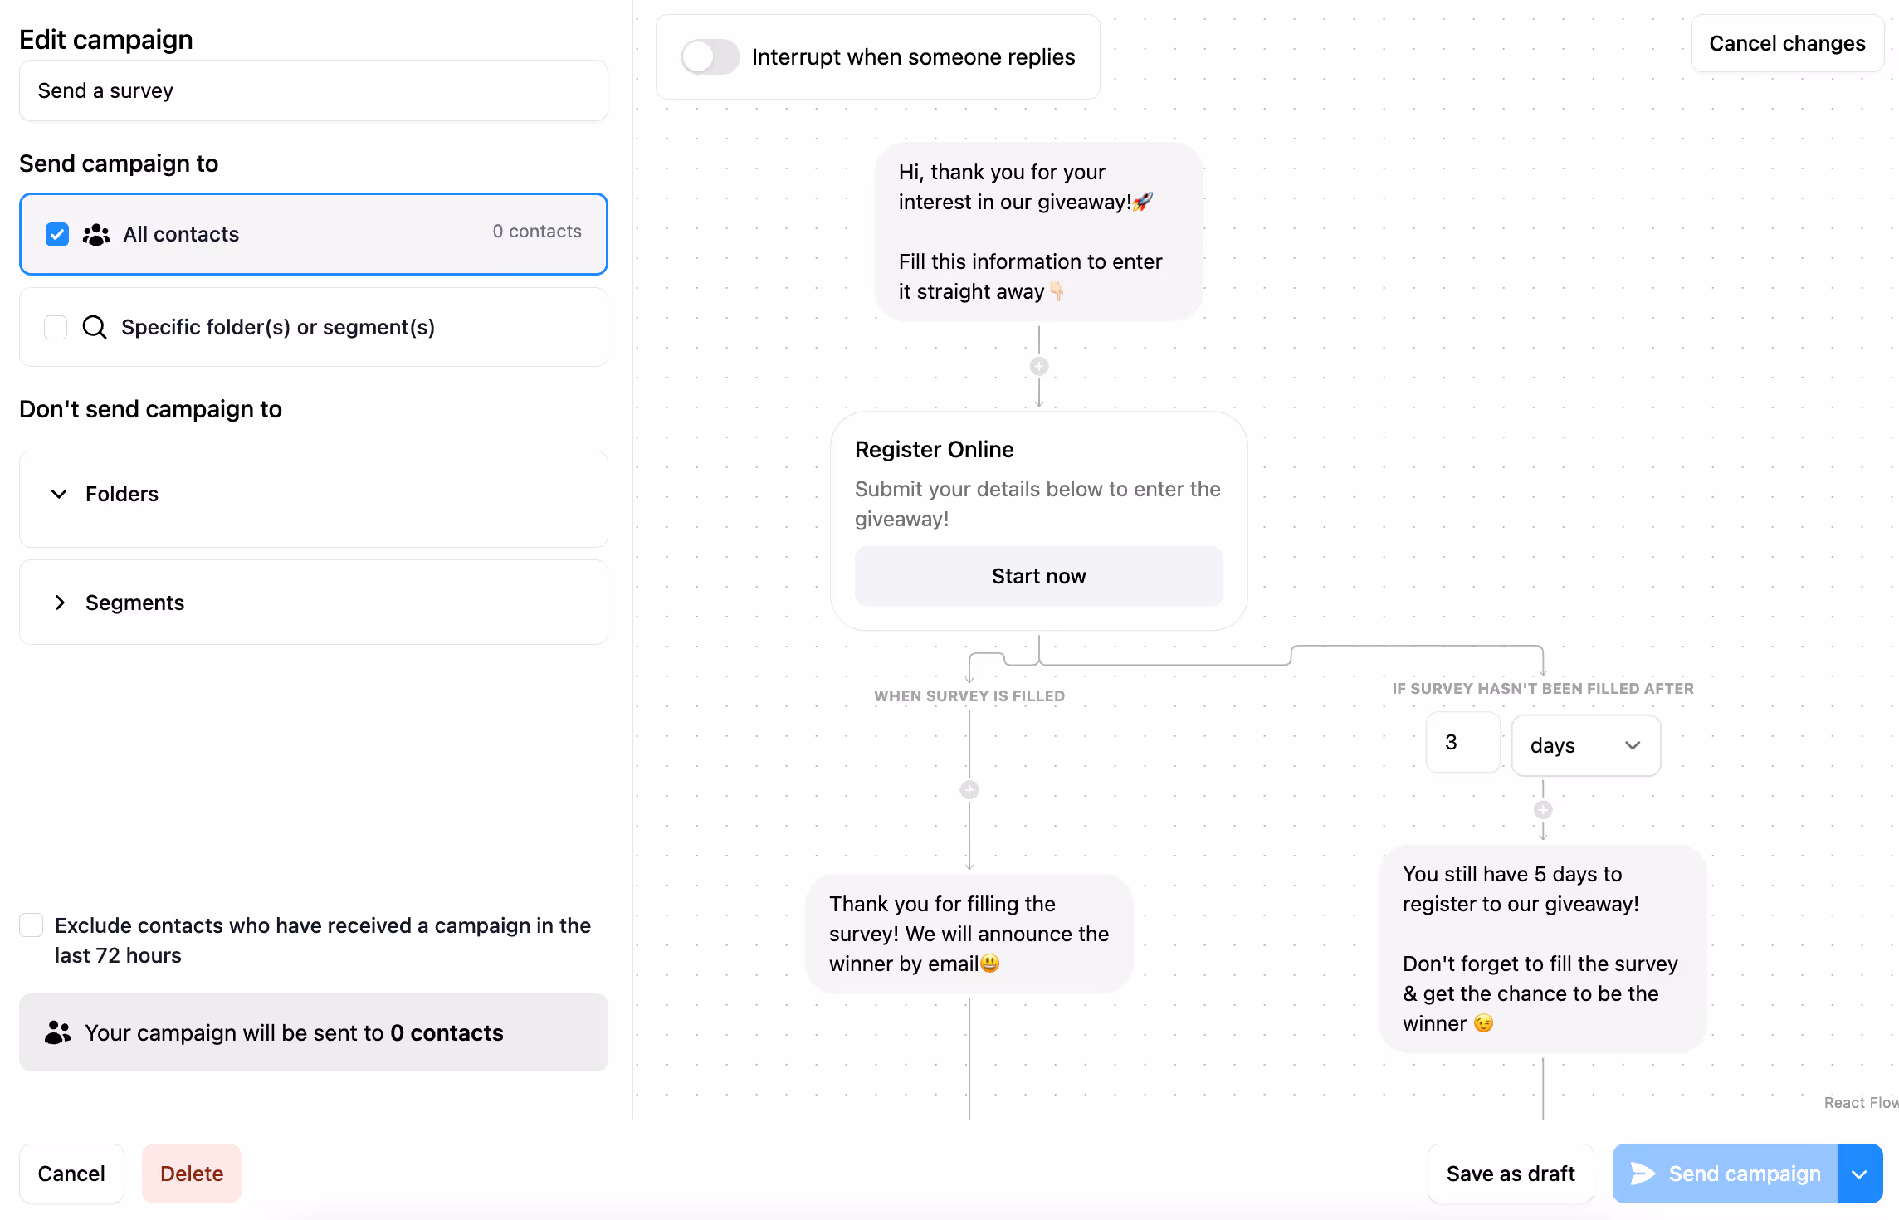Edit the Send a survey campaign name field

(313, 90)
